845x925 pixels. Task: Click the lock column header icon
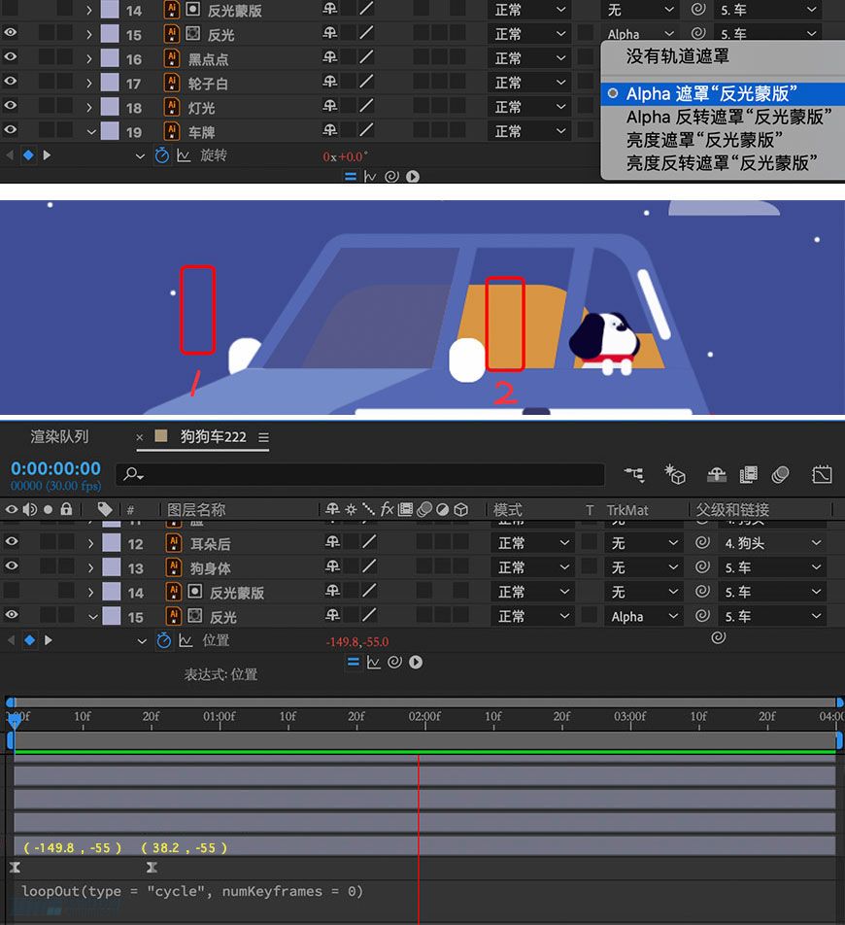click(x=66, y=508)
